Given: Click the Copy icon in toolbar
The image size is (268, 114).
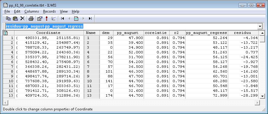Looking at the screenshot, I should pos(8,19).
